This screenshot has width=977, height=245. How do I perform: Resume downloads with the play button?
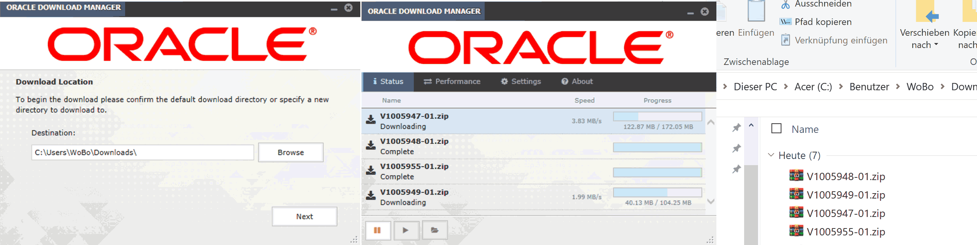pos(405,230)
